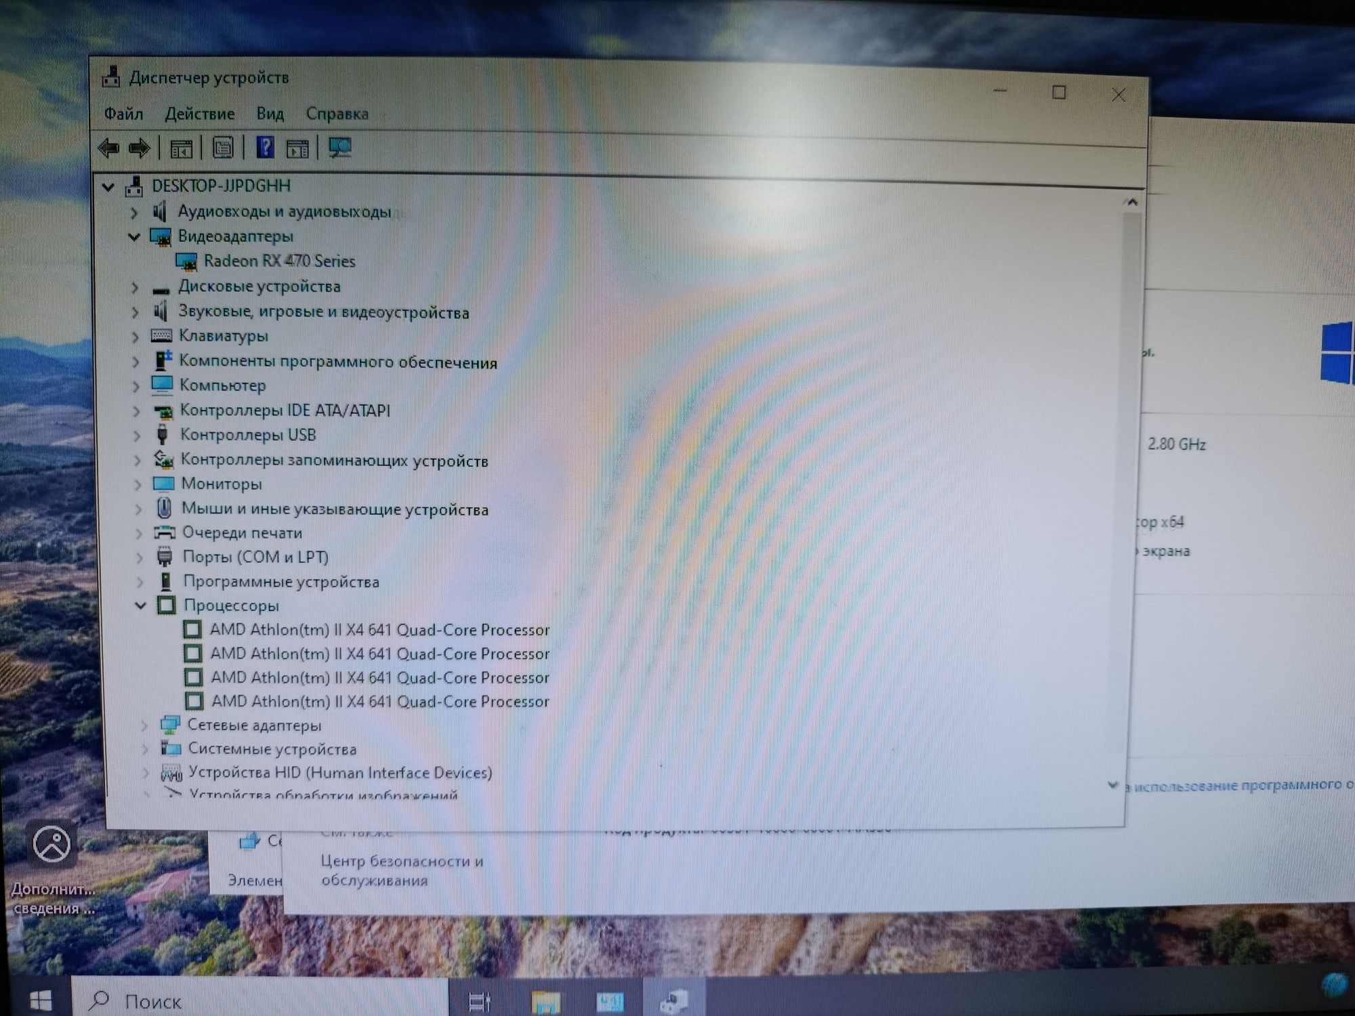The width and height of the screenshot is (1355, 1016).
Task: Click the Show/Hide action pane toolbar icon
Action: (x=297, y=148)
